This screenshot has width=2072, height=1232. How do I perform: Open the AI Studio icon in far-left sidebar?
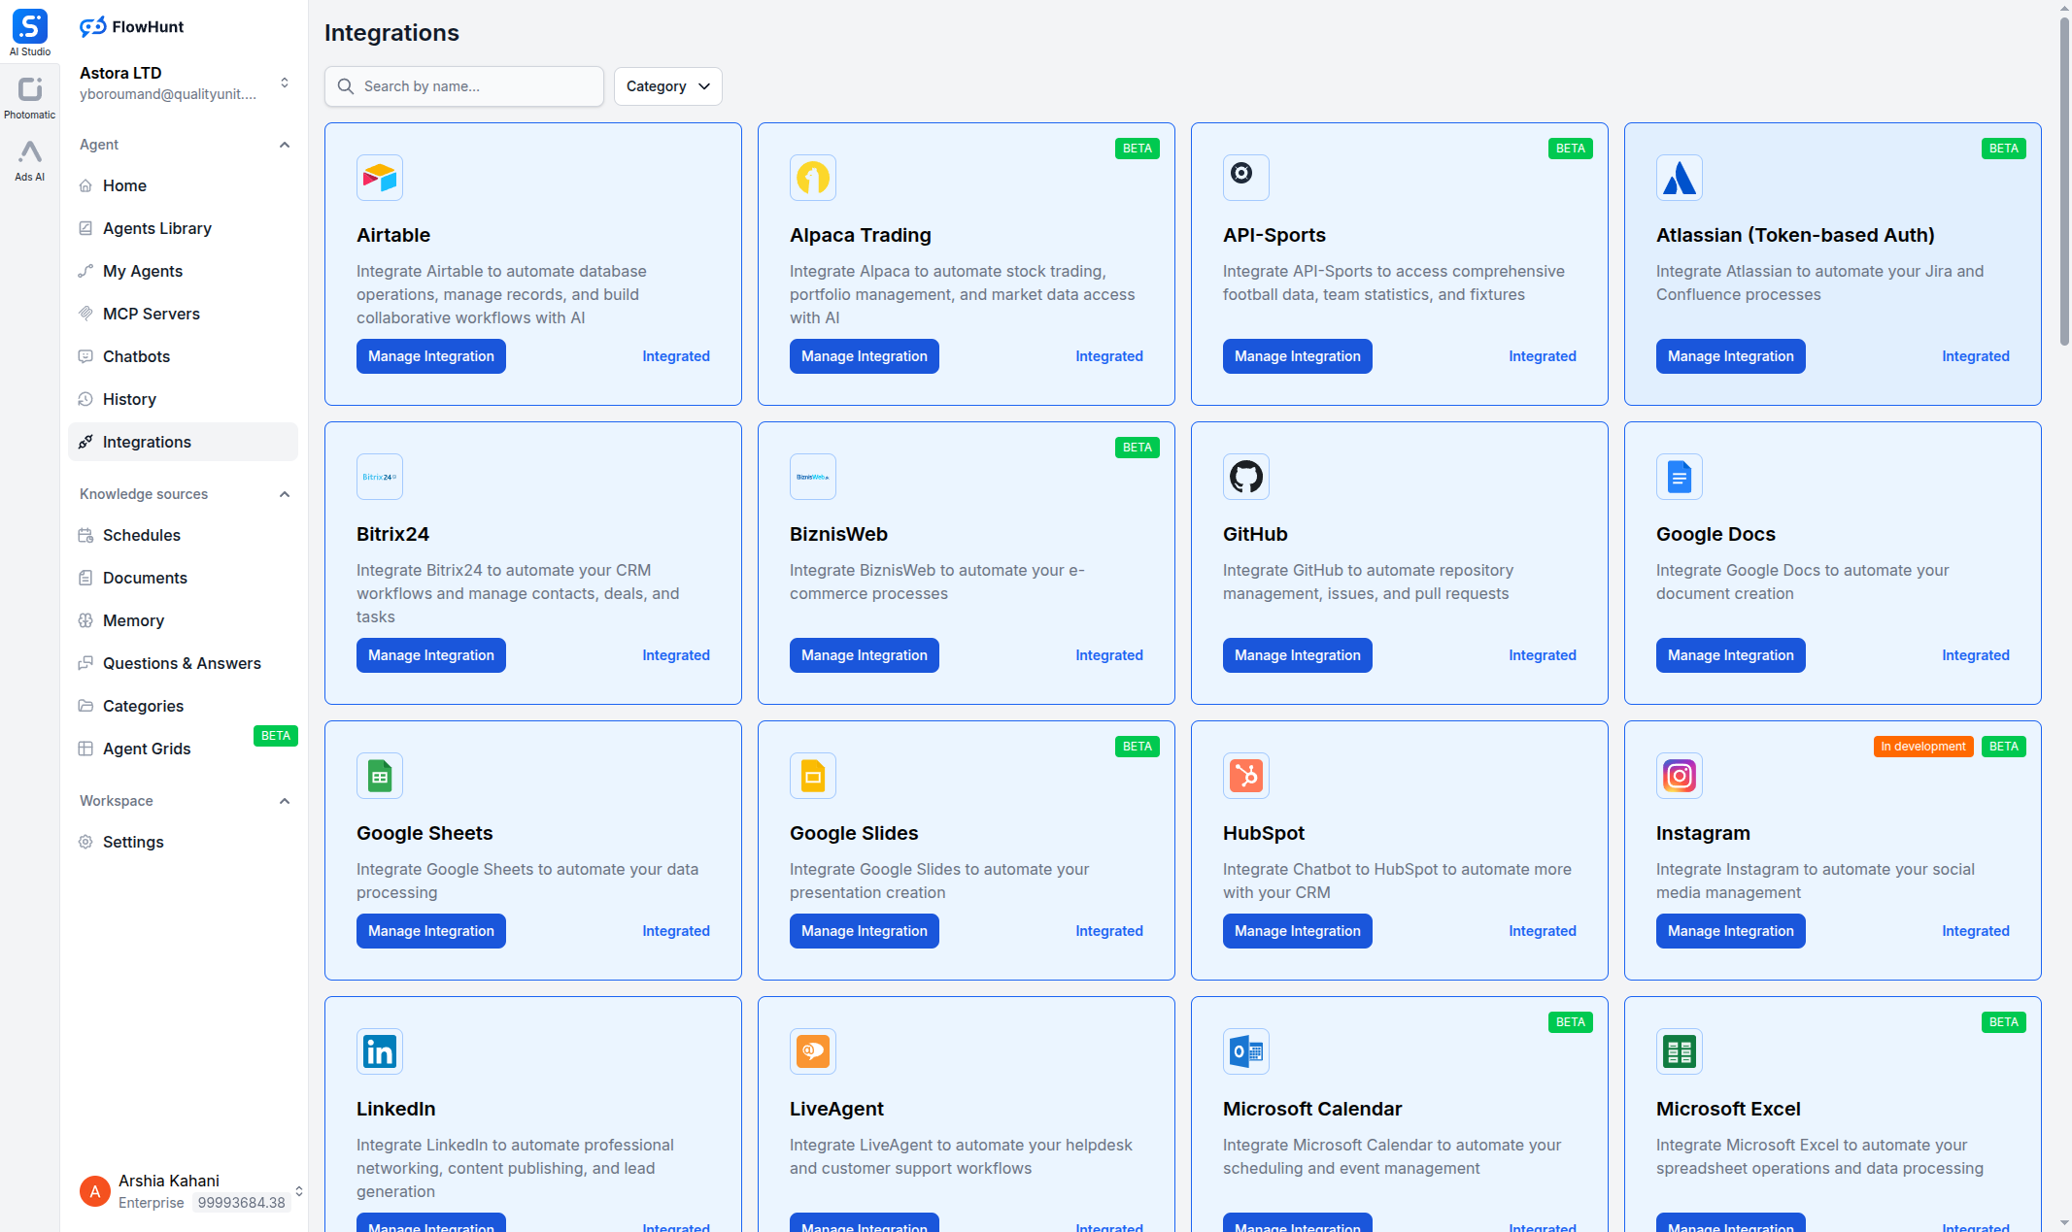[x=29, y=24]
